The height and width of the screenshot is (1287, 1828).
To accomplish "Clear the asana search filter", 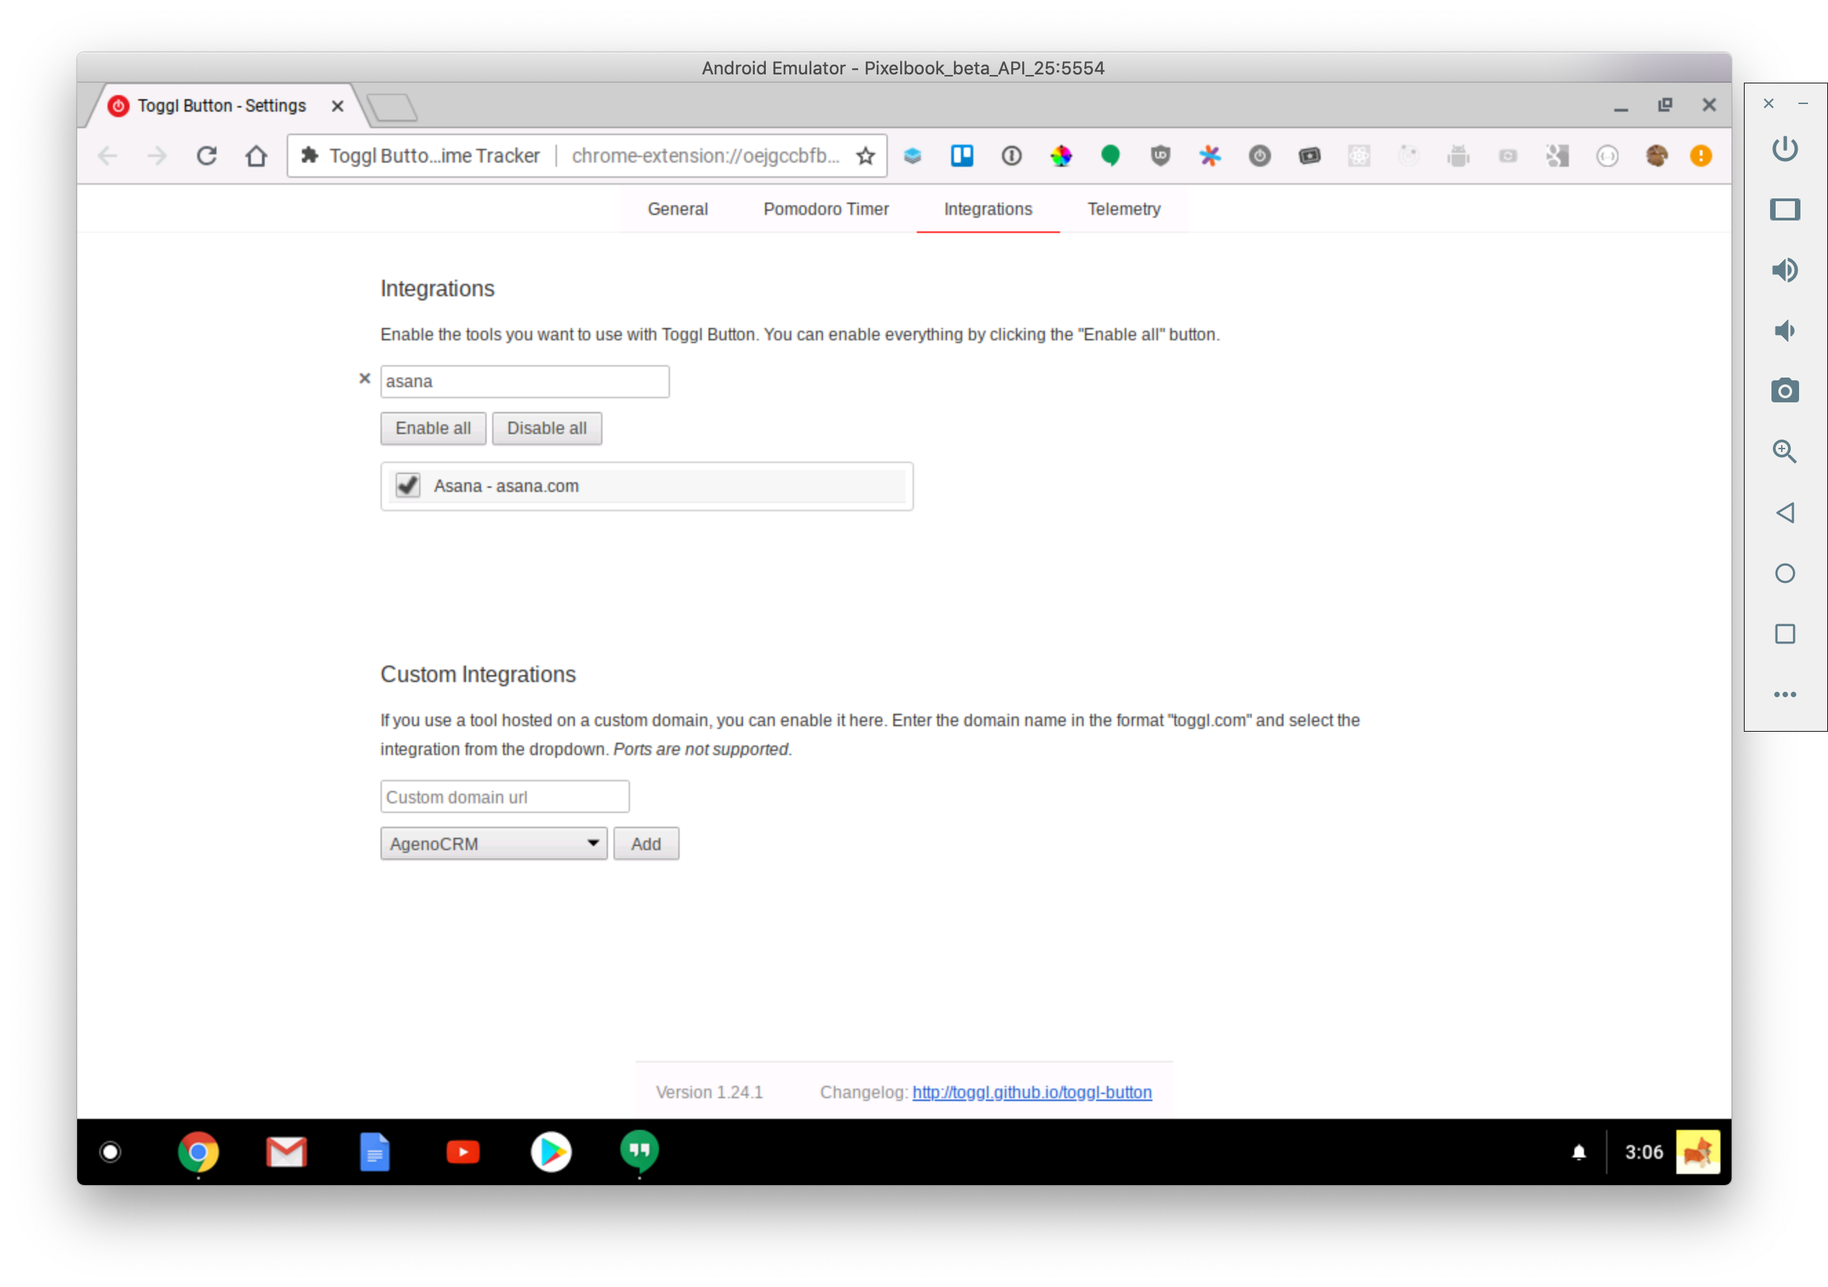I will (365, 378).
